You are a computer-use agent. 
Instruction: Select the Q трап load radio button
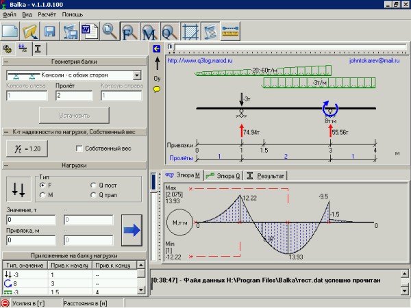[x=93, y=195]
